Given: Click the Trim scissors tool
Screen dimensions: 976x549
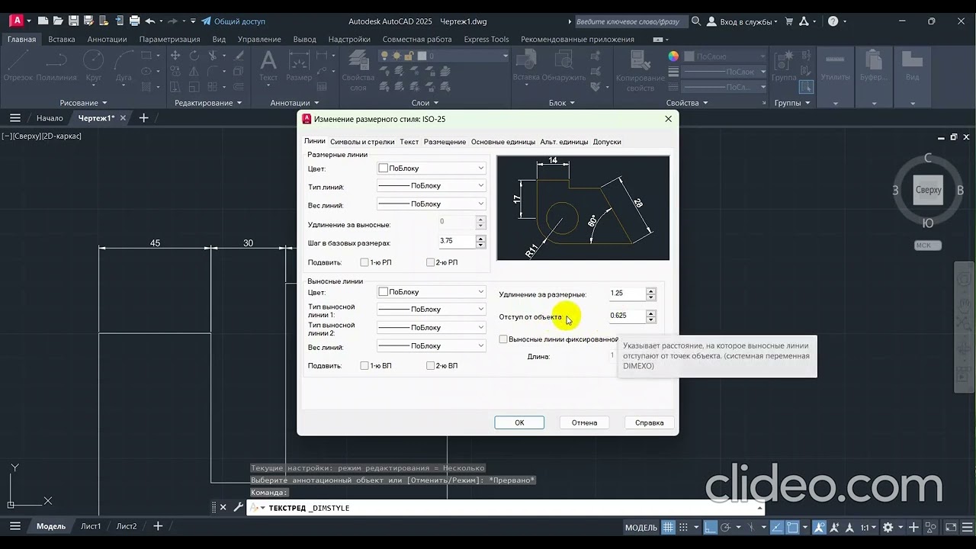Looking at the screenshot, I should 213,56.
